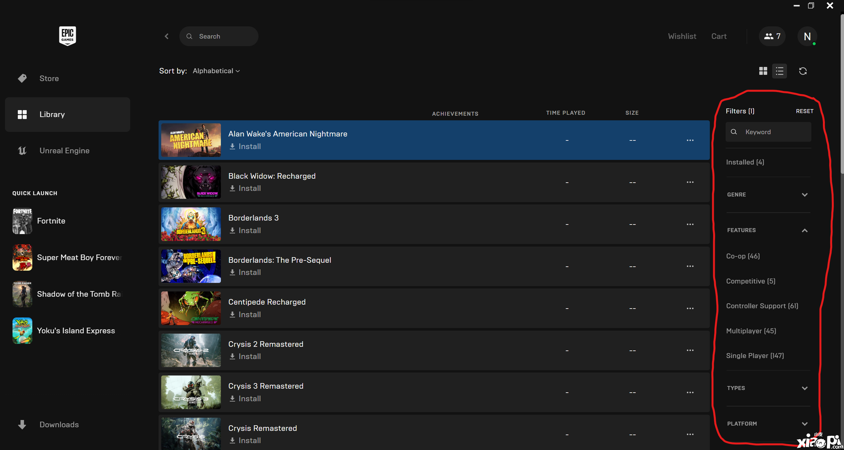Toggle the Multiplayer (45) filter

point(751,331)
